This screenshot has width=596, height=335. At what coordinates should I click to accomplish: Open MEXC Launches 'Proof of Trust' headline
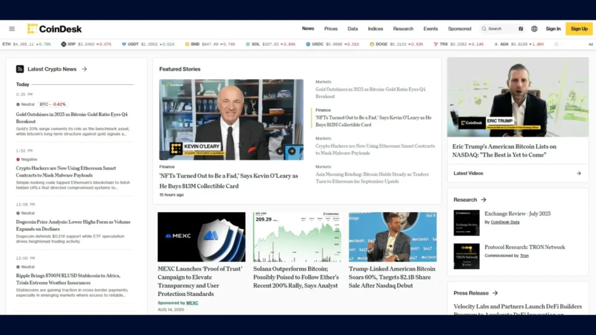[200, 281]
